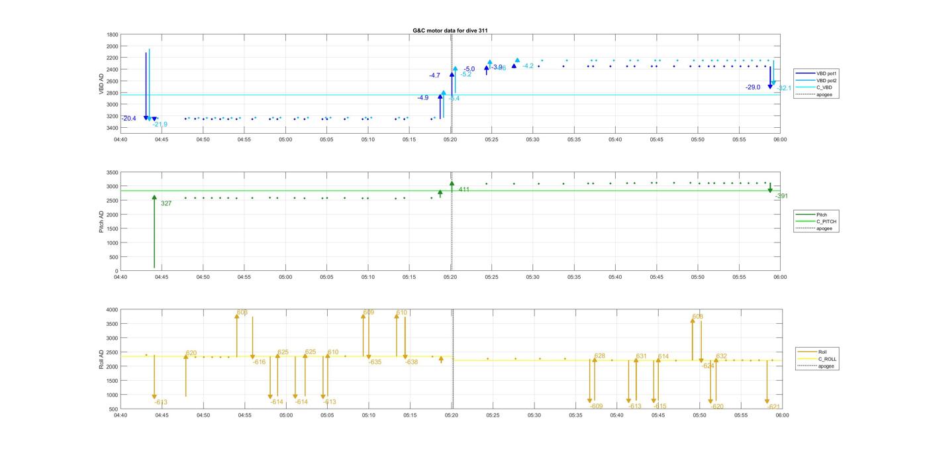927x459 pixels.
Task: Click the "-32.1" VBD data label
Action: click(783, 88)
